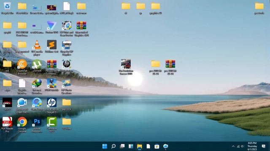Open the Recycle Bin
Screen dimensions: 270x151
click(x=7, y=6)
